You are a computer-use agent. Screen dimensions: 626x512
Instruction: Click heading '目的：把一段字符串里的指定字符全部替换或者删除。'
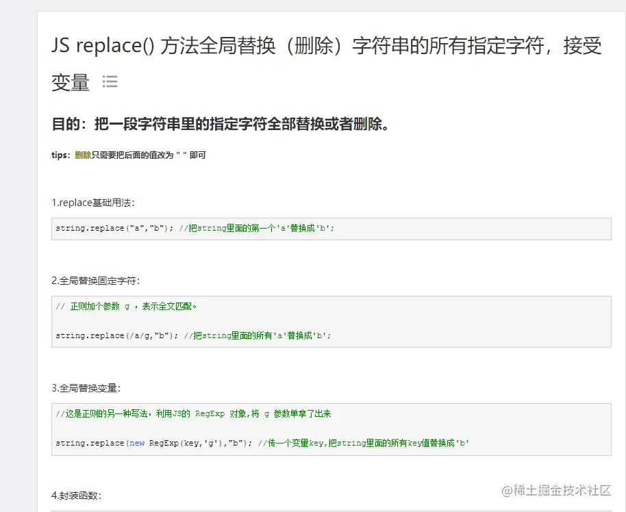[221, 124]
